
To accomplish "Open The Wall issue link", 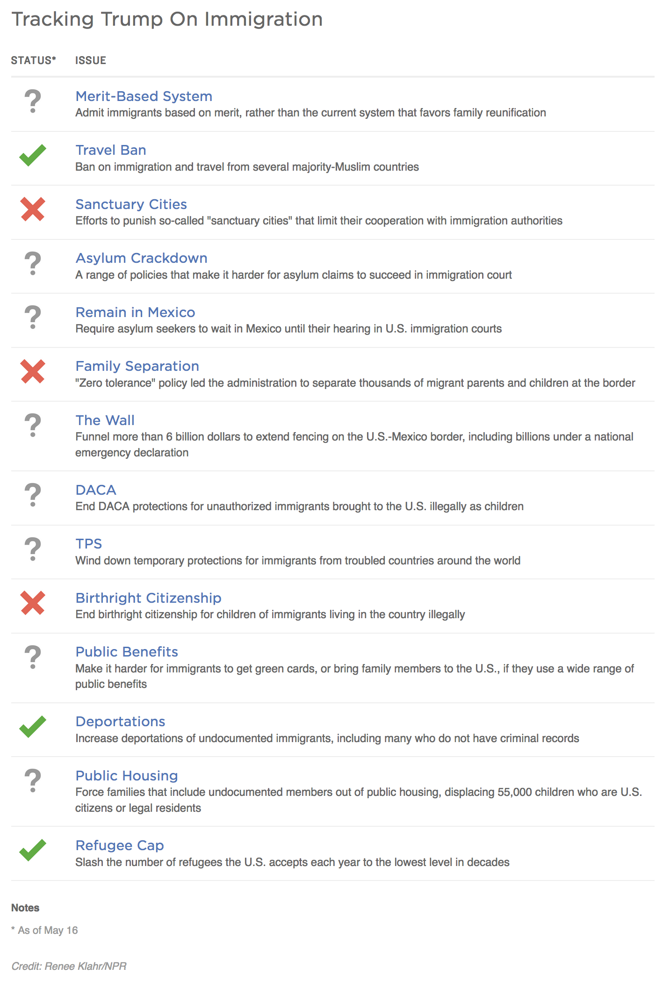I will coord(105,420).
